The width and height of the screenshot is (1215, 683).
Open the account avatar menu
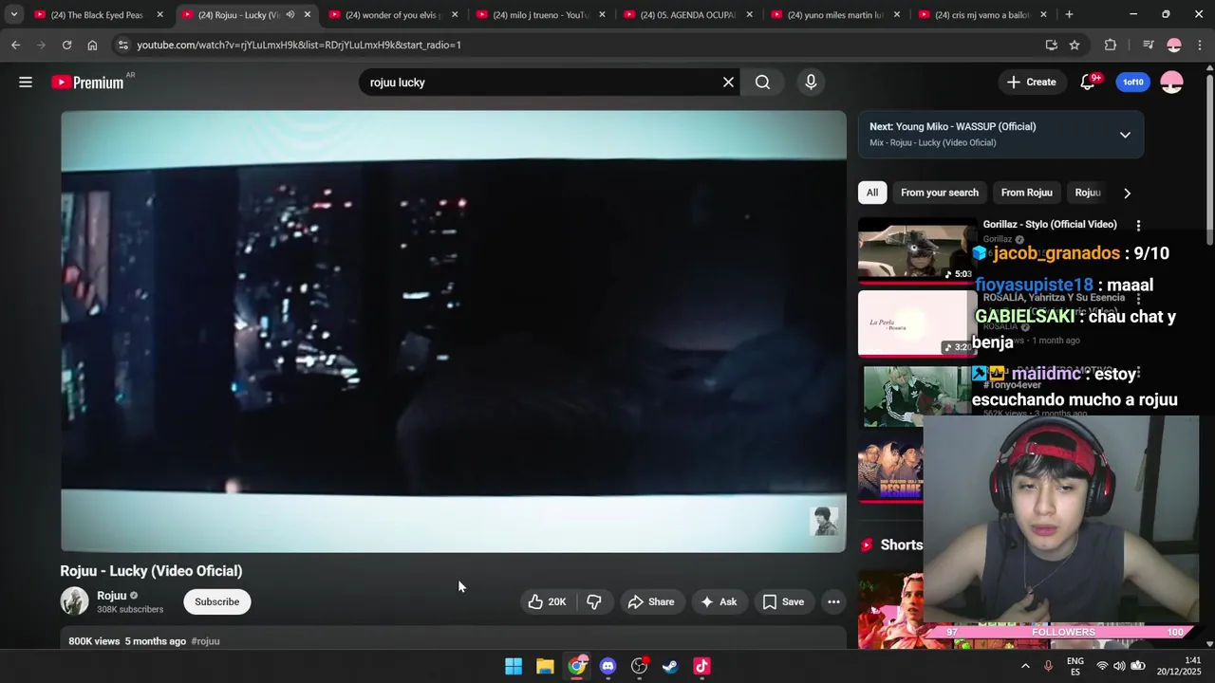[x=1172, y=83]
